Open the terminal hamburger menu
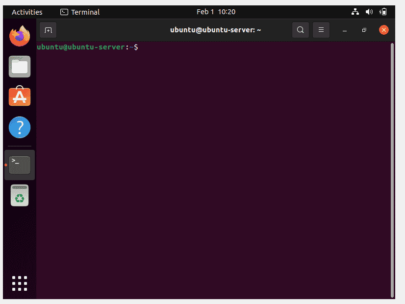 [x=321, y=30]
